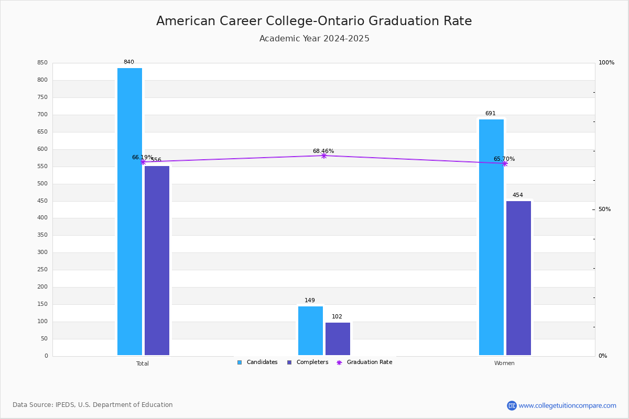
Task: Click the Total category axis label
Action: (x=143, y=363)
